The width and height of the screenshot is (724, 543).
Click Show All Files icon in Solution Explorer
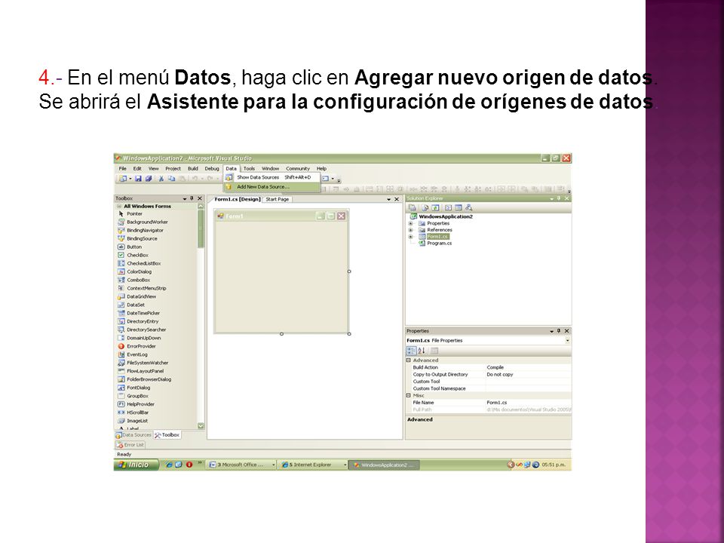(425, 208)
